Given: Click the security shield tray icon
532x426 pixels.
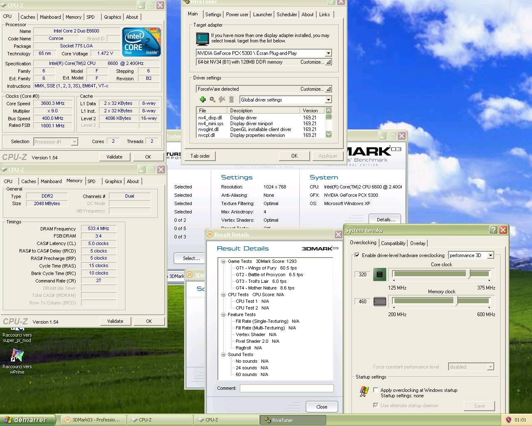Looking at the screenshot, I should point(508,420).
